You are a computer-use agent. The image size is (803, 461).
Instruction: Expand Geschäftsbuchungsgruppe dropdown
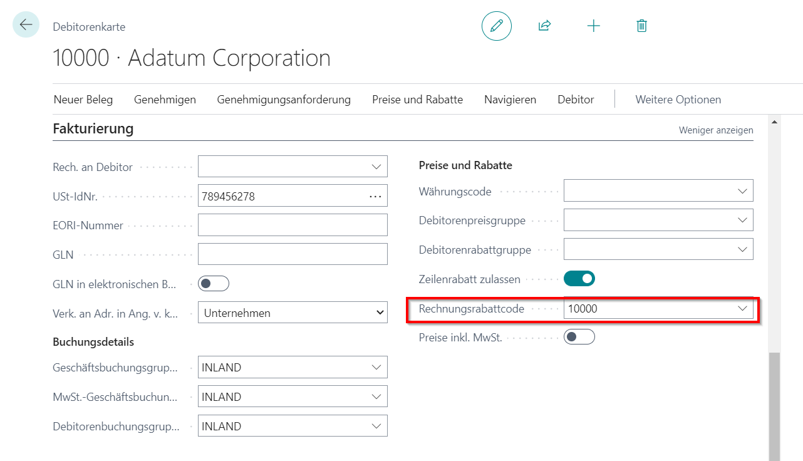pyautogui.click(x=376, y=368)
